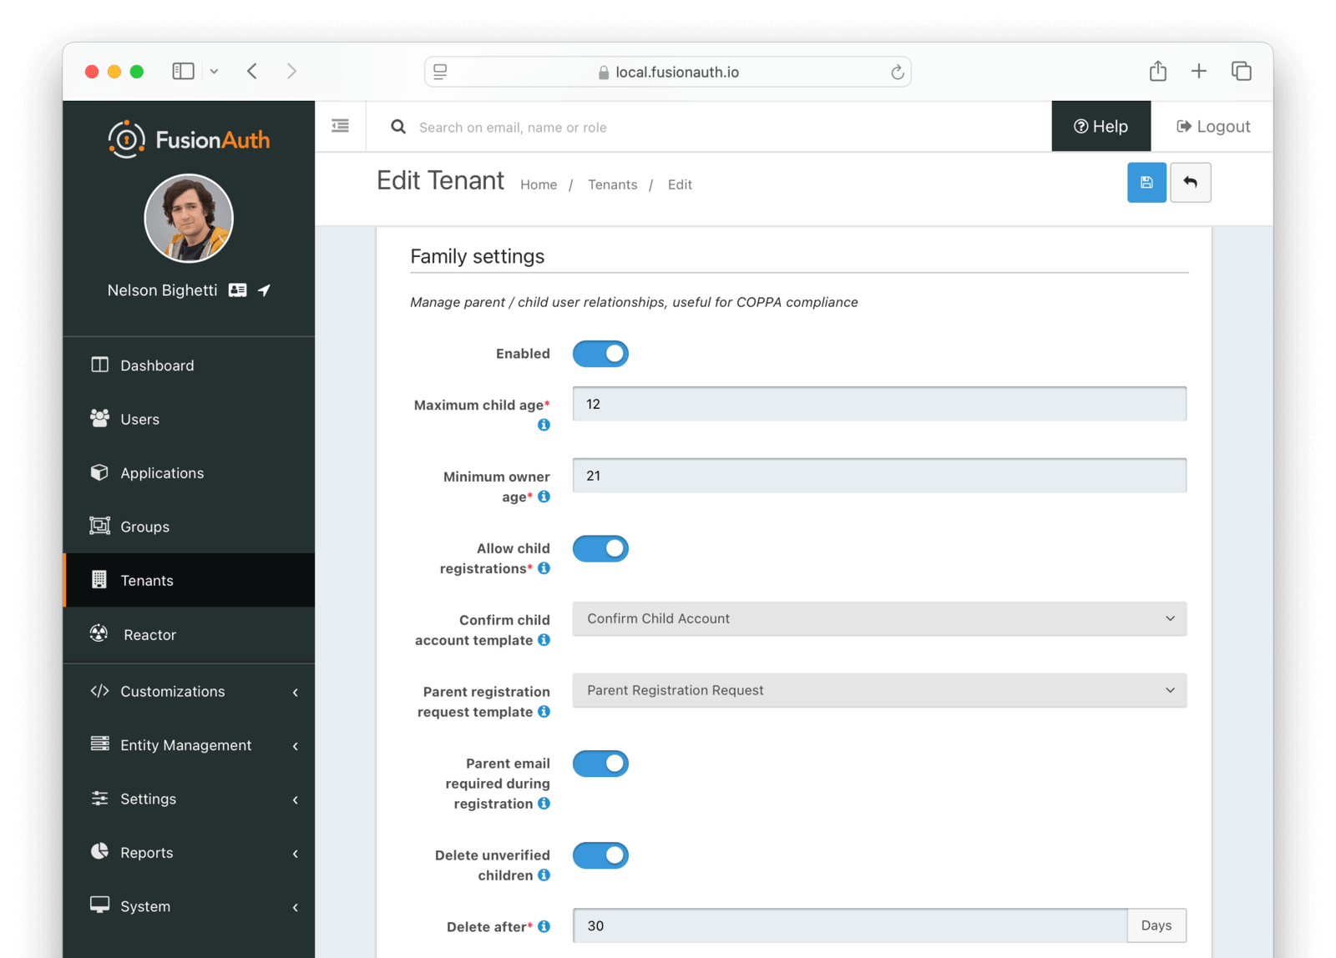Go to Users in the sidebar
1336x958 pixels.
(139, 420)
